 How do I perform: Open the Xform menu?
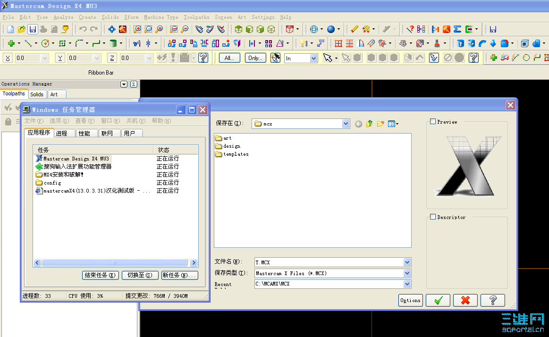(131, 17)
